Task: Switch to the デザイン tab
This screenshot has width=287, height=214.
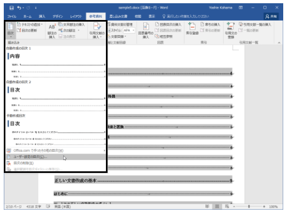Action: 58,16
